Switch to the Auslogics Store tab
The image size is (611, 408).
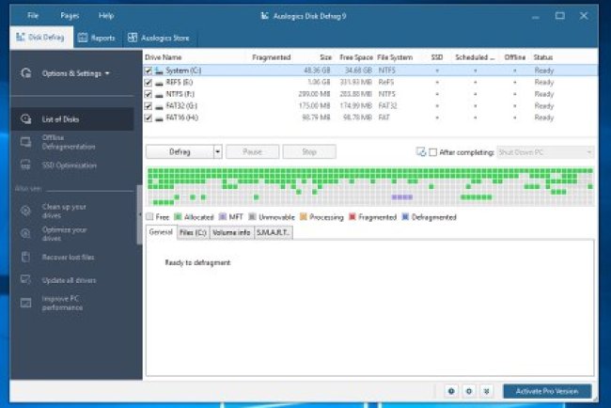(x=160, y=38)
